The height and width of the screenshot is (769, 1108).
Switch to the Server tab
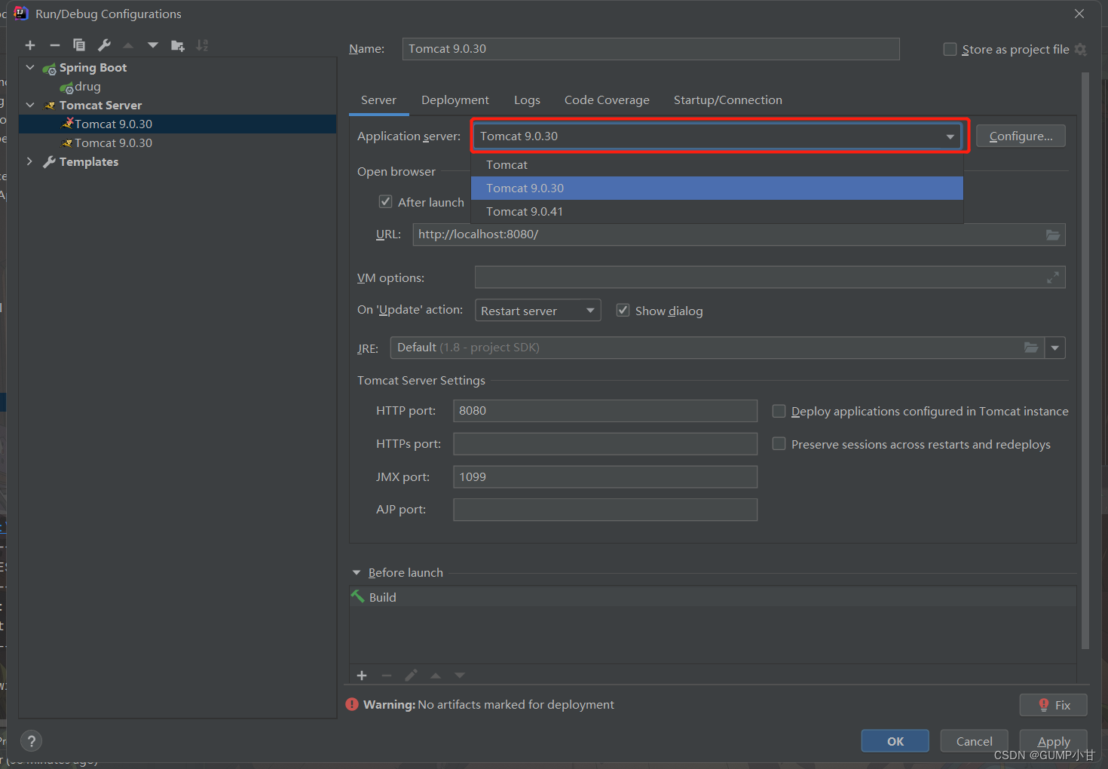coord(378,100)
